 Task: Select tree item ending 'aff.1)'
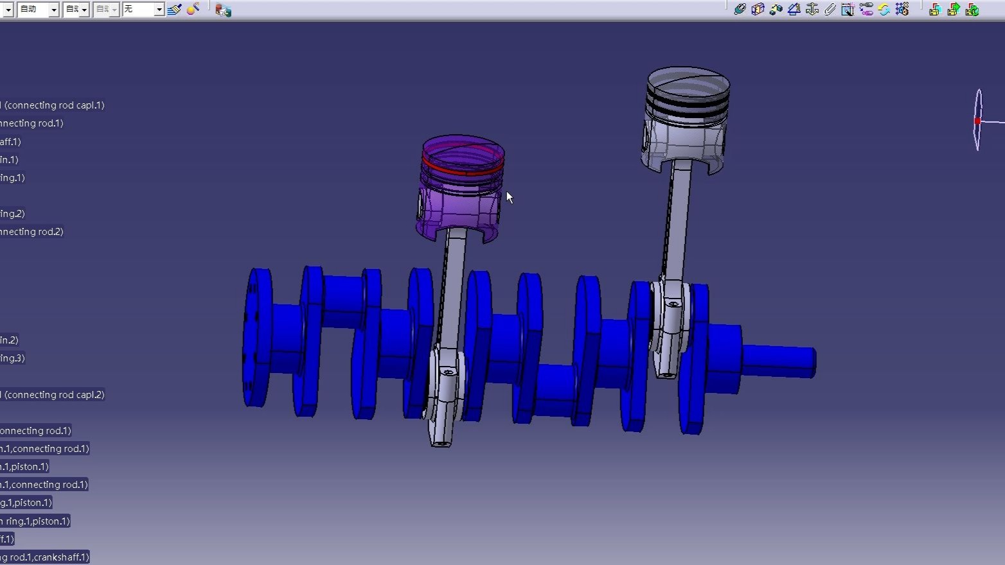pyautogui.click(x=10, y=141)
